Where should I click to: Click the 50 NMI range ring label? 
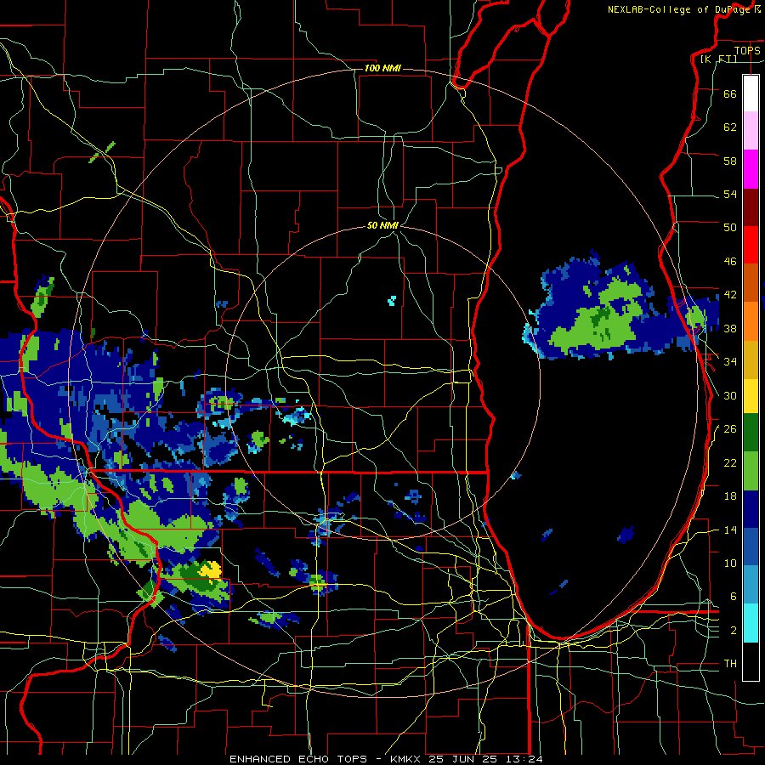[382, 225]
